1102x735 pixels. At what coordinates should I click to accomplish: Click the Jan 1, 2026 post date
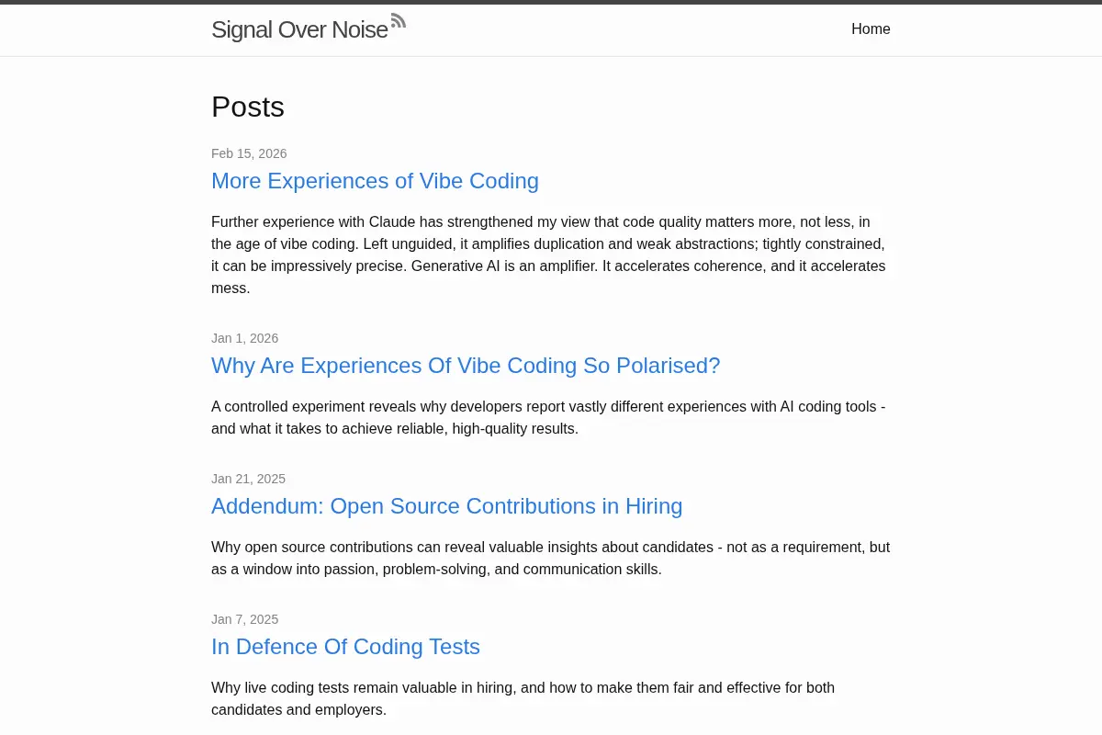coord(244,338)
